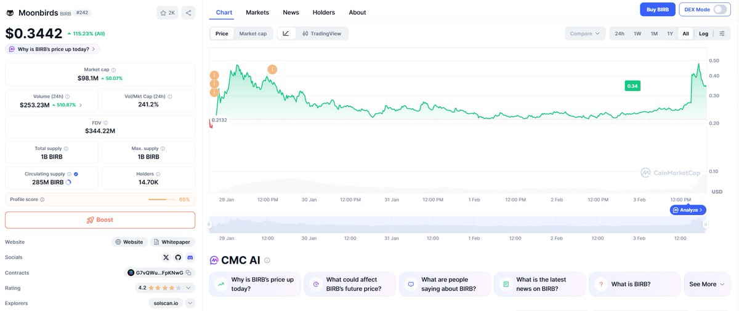Toggle the Log scale option
Viewport: 739px width, 311px height.
coord(703,34)
